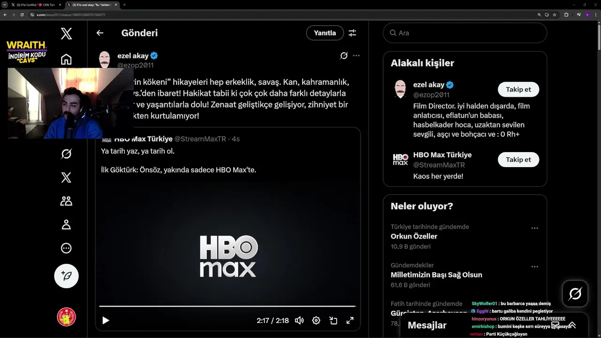The width and height of the screenshot is (601, 338).
Task: Click the browser back button
Action: click(5, 15)
